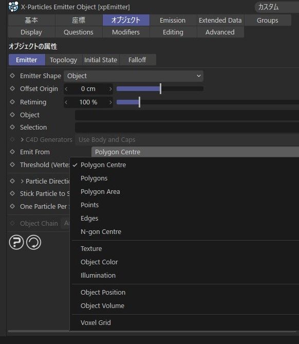Click the X-Particles emitter object icon
The width and height of the screenshot is (299, 344).
pos(13,7)
